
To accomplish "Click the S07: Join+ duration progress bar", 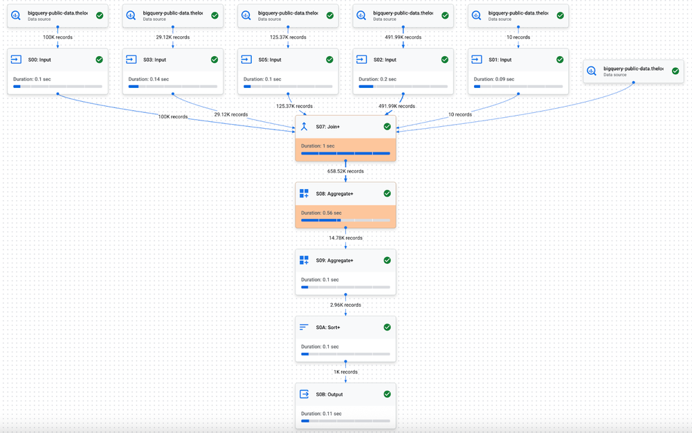I will [345, 153].
